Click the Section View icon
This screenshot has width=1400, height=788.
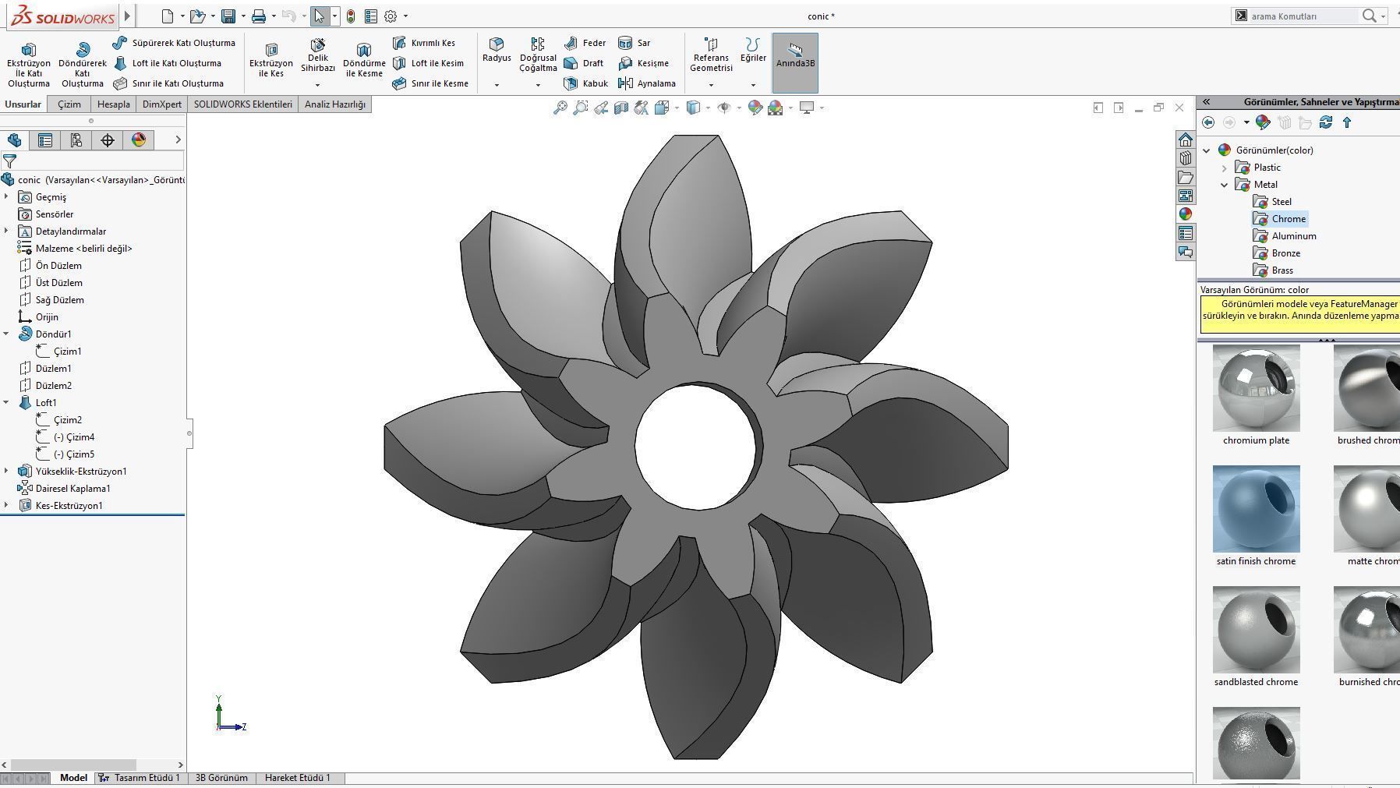coord(621,108)
